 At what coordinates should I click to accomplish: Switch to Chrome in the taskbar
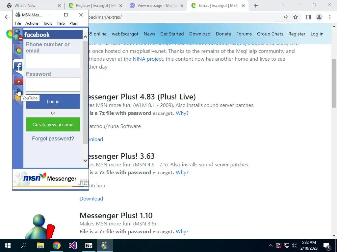point(57,245)
